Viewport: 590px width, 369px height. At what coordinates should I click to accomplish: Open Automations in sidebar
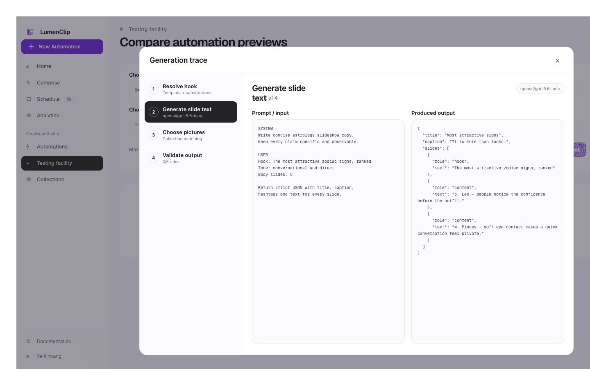[x=62, y=147]
